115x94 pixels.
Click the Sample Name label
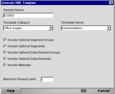[14, 10]
